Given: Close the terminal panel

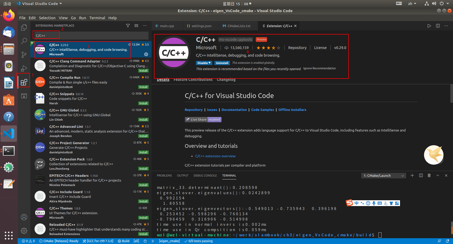Looking at the screenshot, I should 446,175.
